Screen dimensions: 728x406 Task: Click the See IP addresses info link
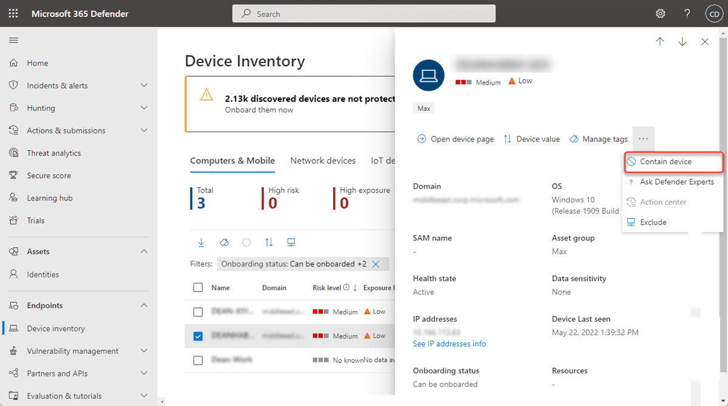(x=450, y=344)
